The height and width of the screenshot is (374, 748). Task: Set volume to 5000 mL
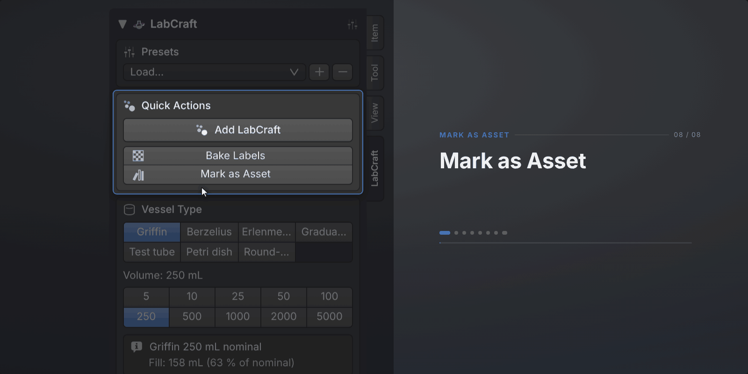click(330, 316)
